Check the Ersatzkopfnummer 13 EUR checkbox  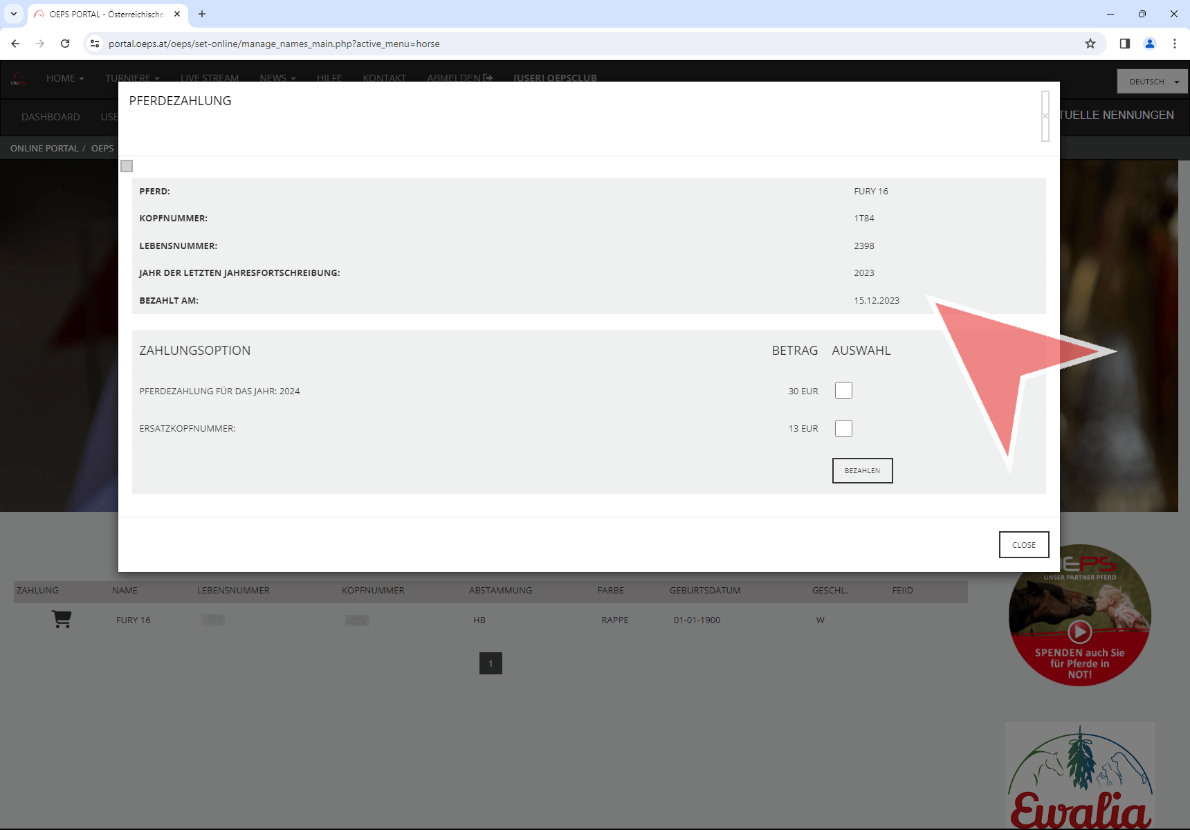[843, 428]
